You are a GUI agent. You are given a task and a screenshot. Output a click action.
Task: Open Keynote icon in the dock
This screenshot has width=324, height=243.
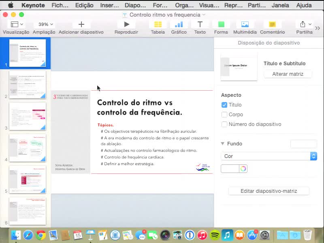(90, 235)
